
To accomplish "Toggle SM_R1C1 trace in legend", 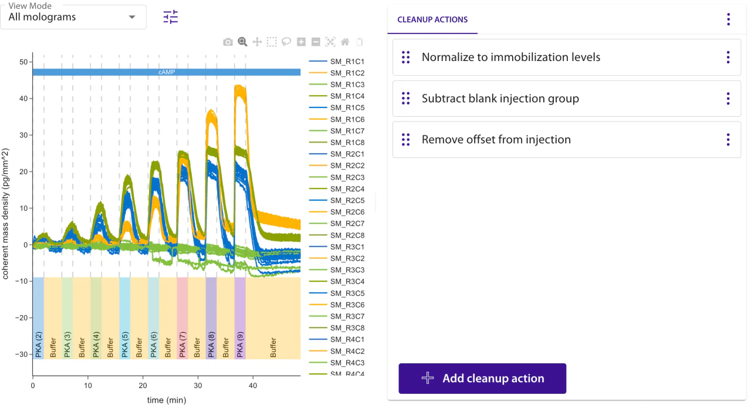I will click(x=337, y=61).
